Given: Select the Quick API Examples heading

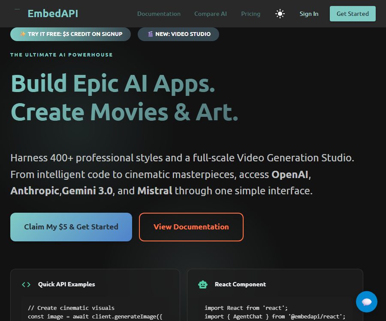Looking at the screenshot, I should [66, 284].
